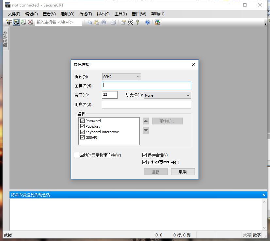Click the 将命令发送到活动会话 panel title
Image resolution: width=270 pixels, height=241 pixels.
pos(30,195)
